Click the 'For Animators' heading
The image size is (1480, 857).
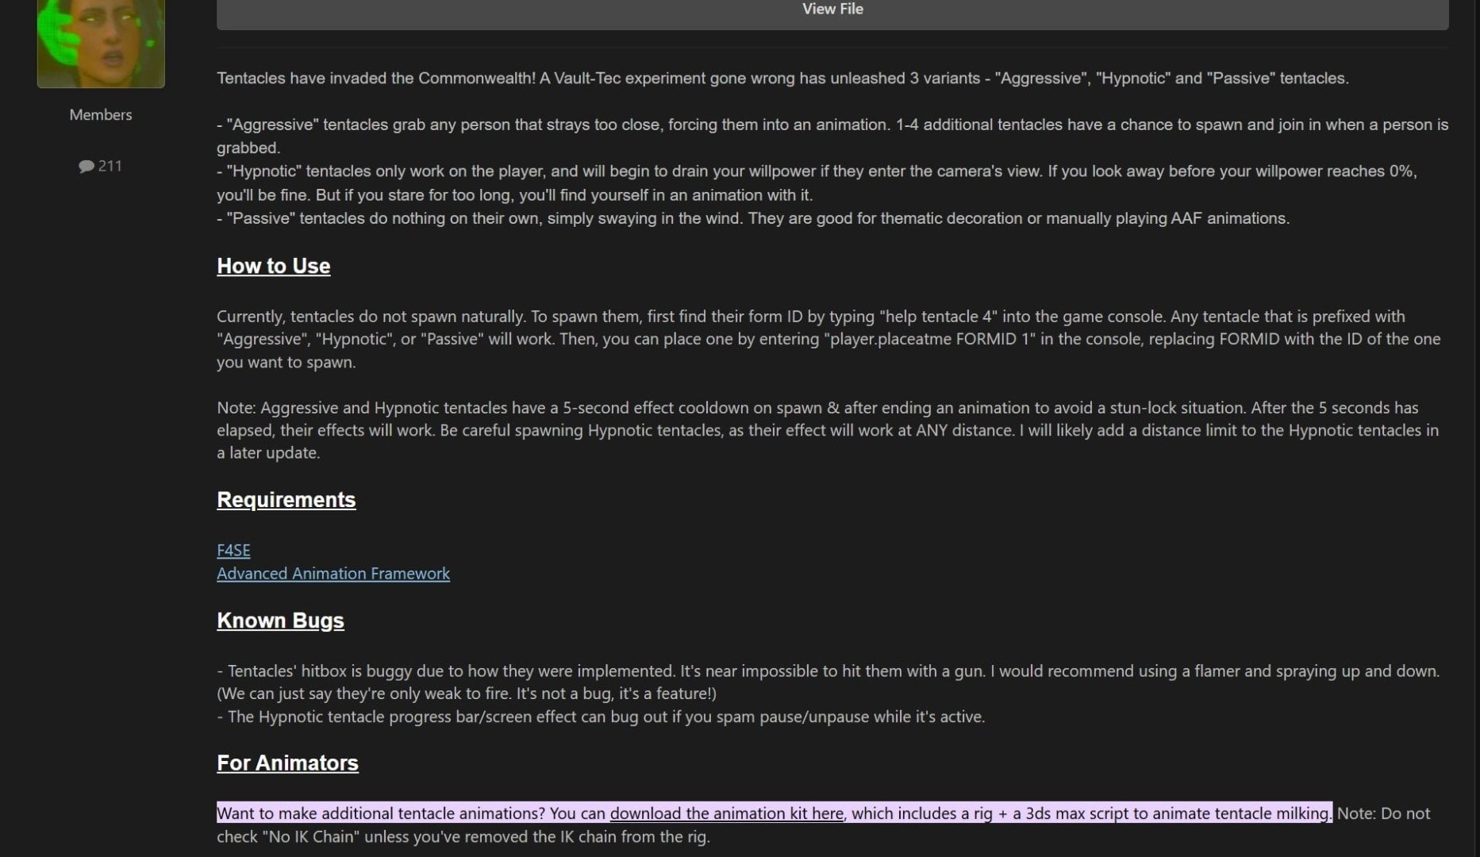(287, 763)
